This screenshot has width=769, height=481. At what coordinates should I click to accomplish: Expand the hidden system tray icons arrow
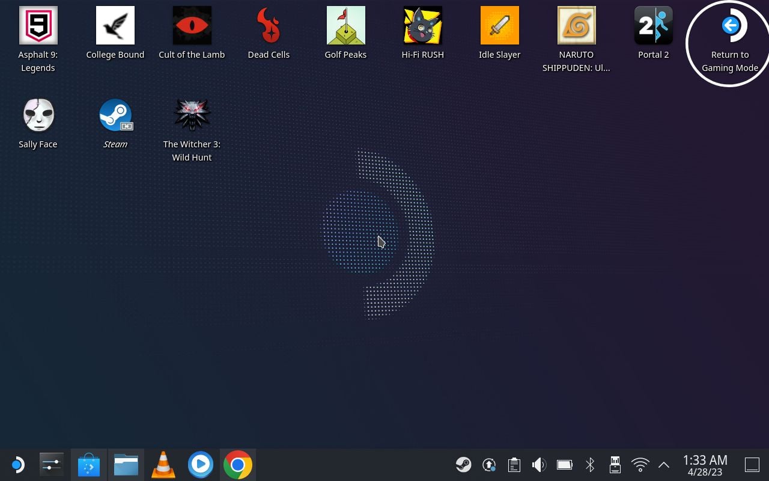coord(664,465)
